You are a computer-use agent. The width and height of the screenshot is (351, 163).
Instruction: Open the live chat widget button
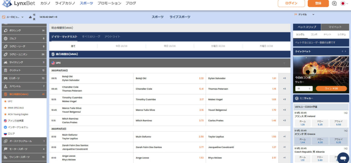[343, 158]
